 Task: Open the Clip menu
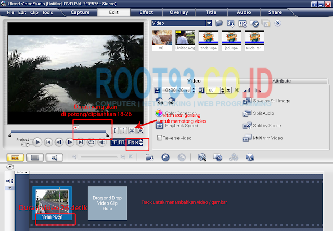coord(34,12)
